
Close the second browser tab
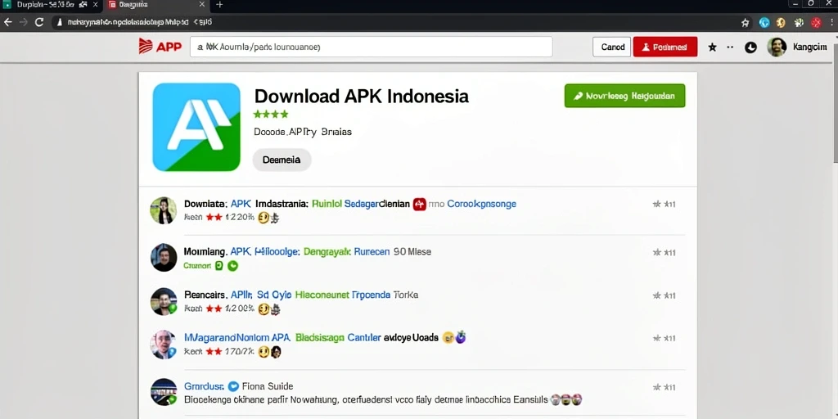[x=202, y=5]
